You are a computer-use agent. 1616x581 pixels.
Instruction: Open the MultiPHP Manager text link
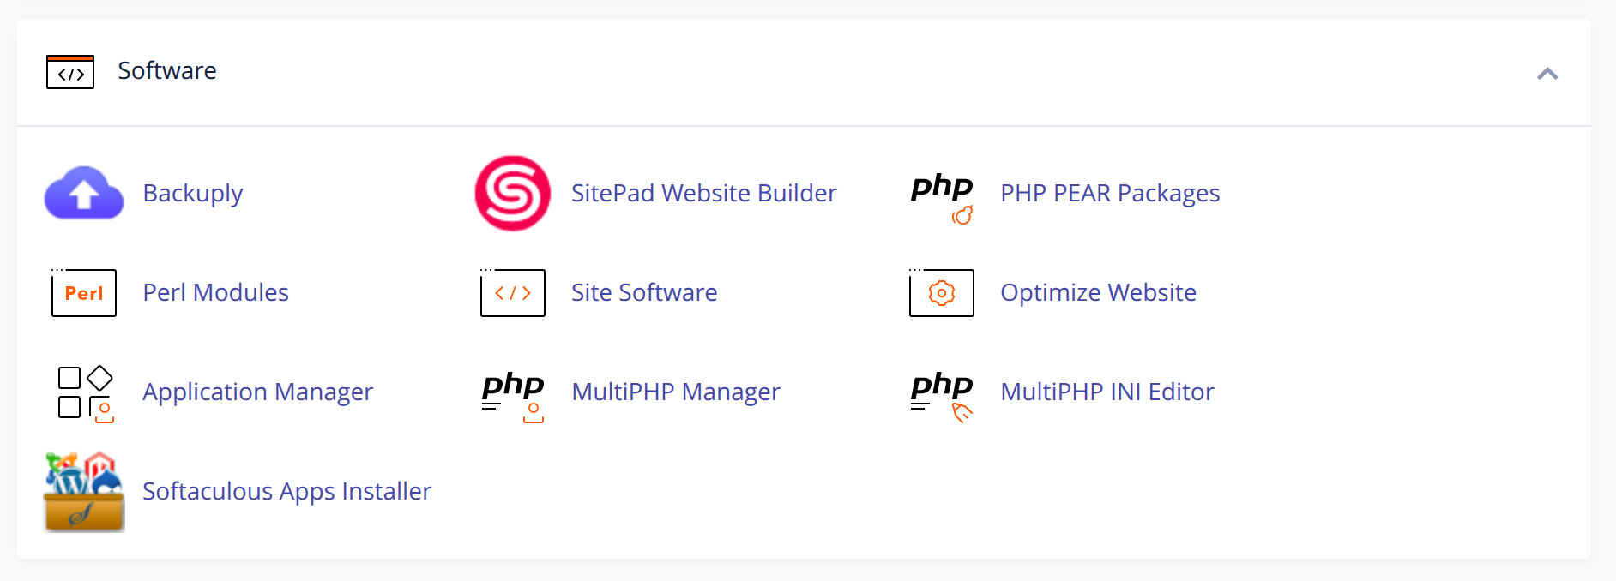coord(676,392)
